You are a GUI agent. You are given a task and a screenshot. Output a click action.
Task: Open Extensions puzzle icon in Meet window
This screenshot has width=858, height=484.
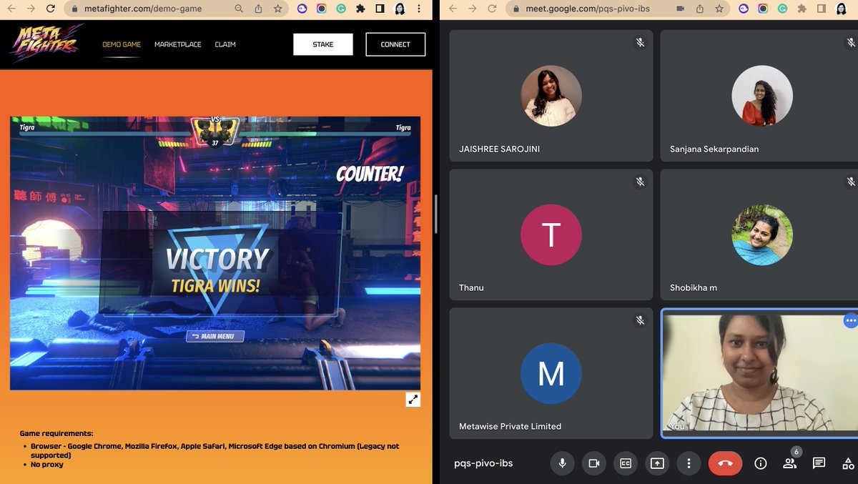[802, 9]
